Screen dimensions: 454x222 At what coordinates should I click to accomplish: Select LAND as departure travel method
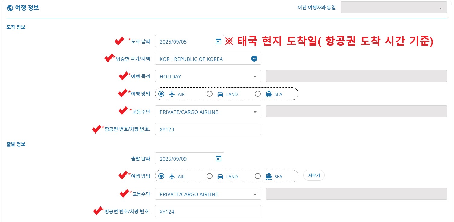pos(210,176)
